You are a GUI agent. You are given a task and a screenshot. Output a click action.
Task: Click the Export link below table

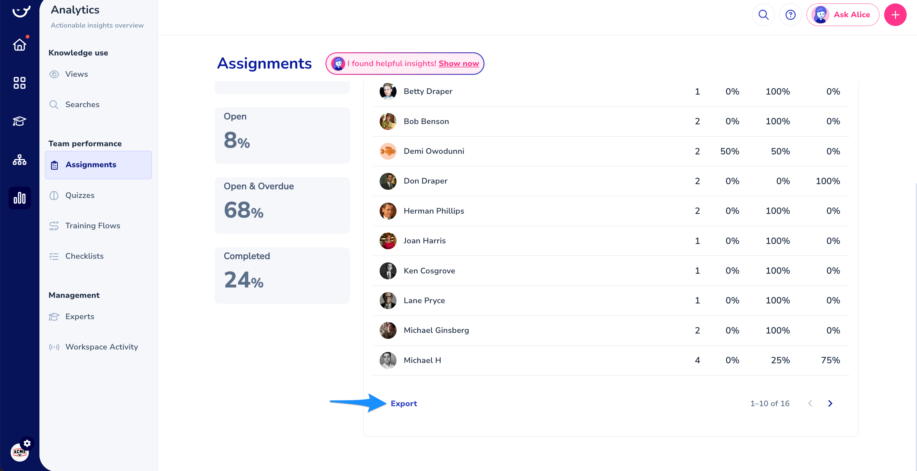pyautogui.click(x=404, y=403)
